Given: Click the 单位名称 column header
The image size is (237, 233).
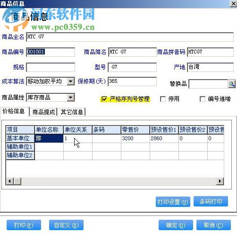Looking at the screenshot, I should 49,130.
